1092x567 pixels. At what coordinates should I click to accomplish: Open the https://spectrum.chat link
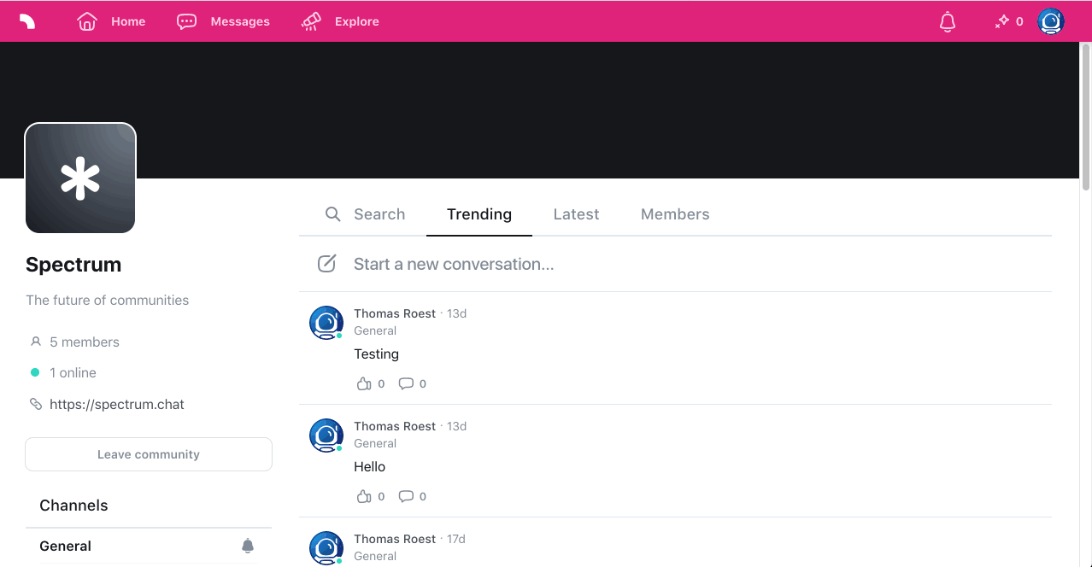coord(117,404)
